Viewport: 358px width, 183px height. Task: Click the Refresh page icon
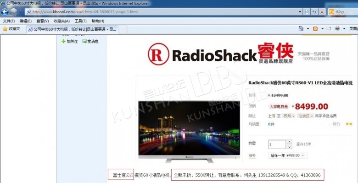point(307,12)
